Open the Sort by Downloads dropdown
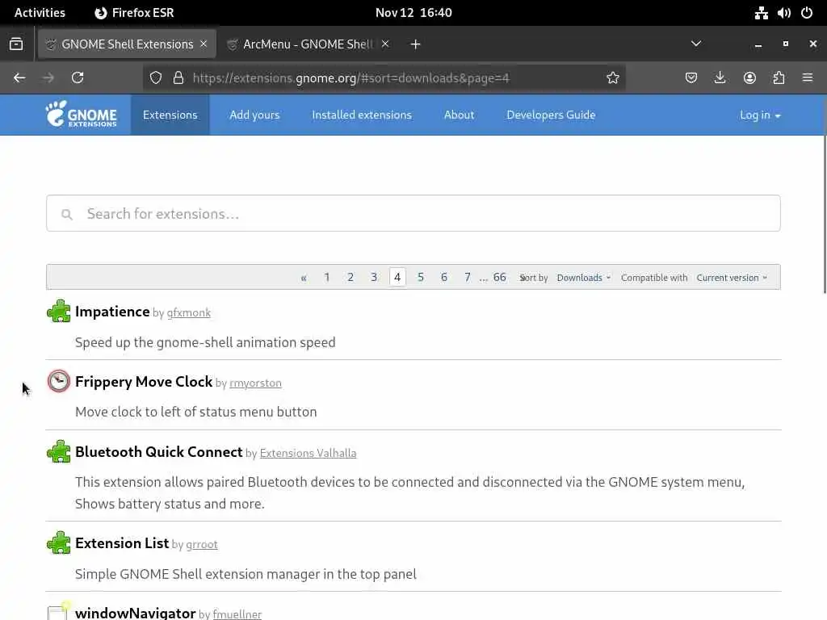 584,278
